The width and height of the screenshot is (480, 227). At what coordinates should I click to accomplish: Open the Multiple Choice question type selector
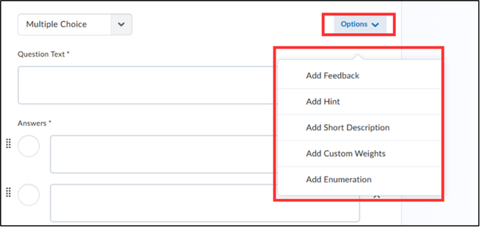tap(75, 24)
